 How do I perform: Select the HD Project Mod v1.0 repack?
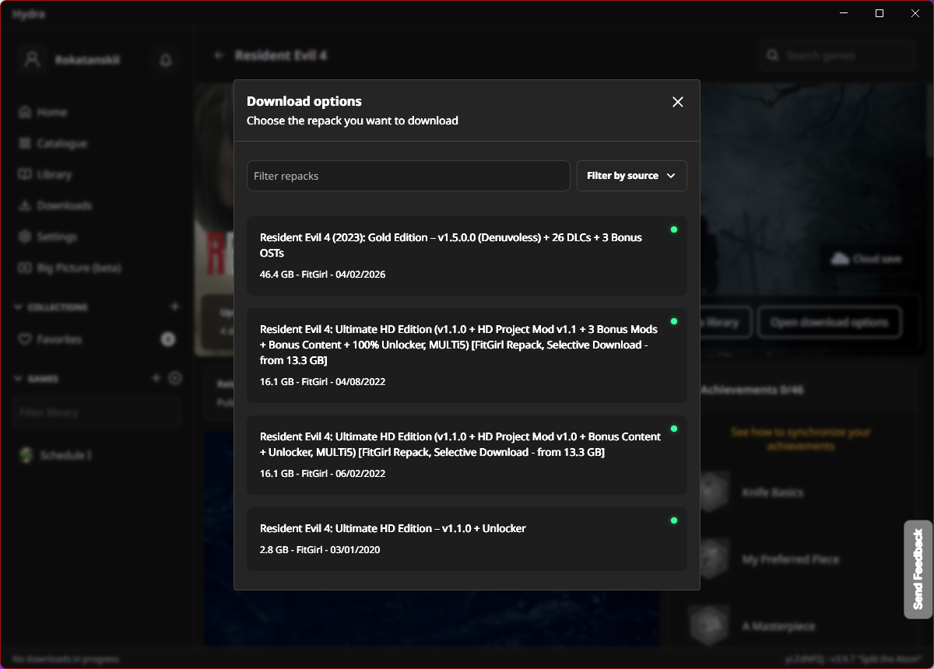click(x=467, y=455)
